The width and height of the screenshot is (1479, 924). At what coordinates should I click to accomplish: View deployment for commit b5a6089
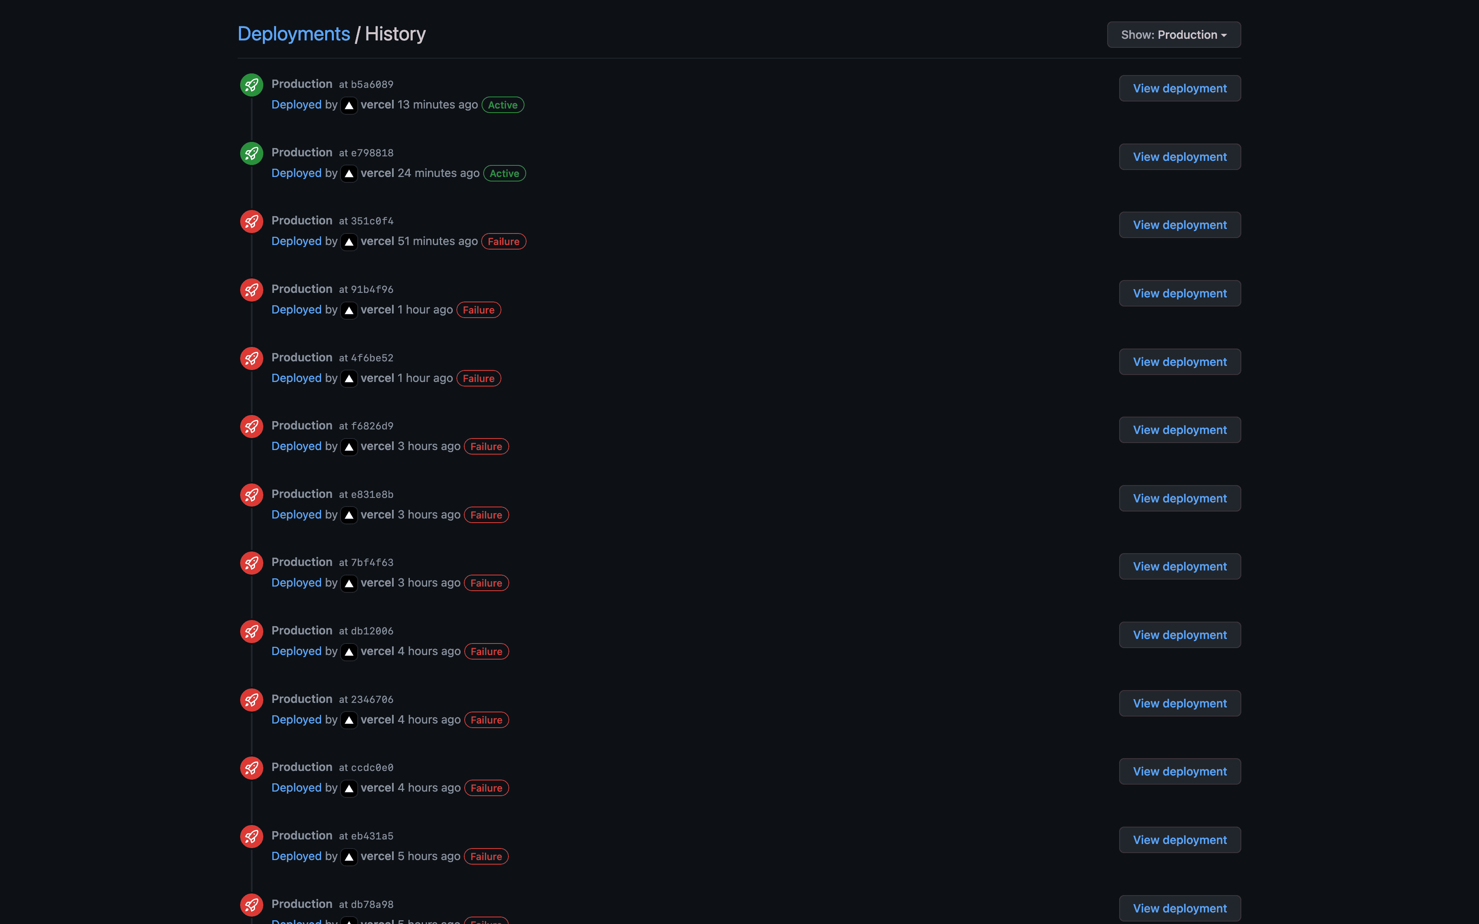point(1179,89)
